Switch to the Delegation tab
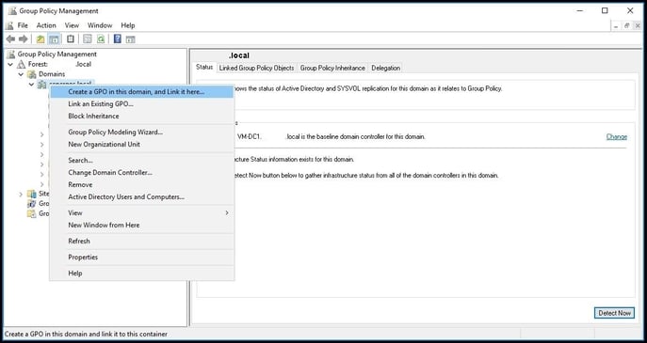The width and height of the screenshot is (647, 343). (x=385, y=68)
